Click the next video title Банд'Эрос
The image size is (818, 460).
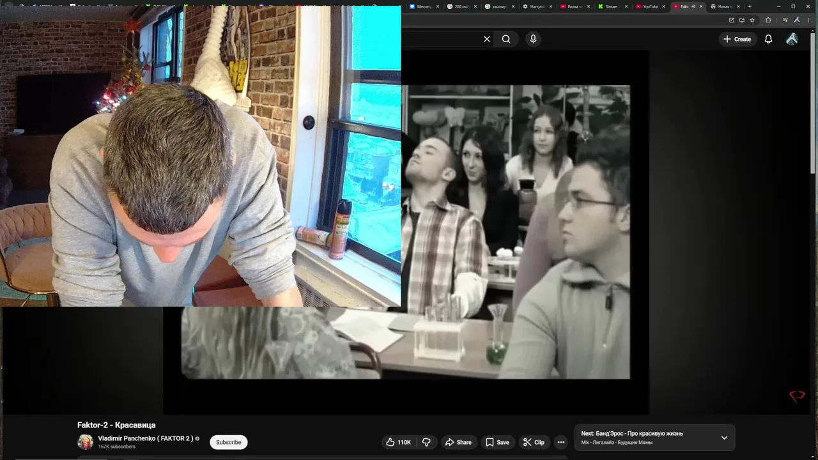click(x=632, y=433)
